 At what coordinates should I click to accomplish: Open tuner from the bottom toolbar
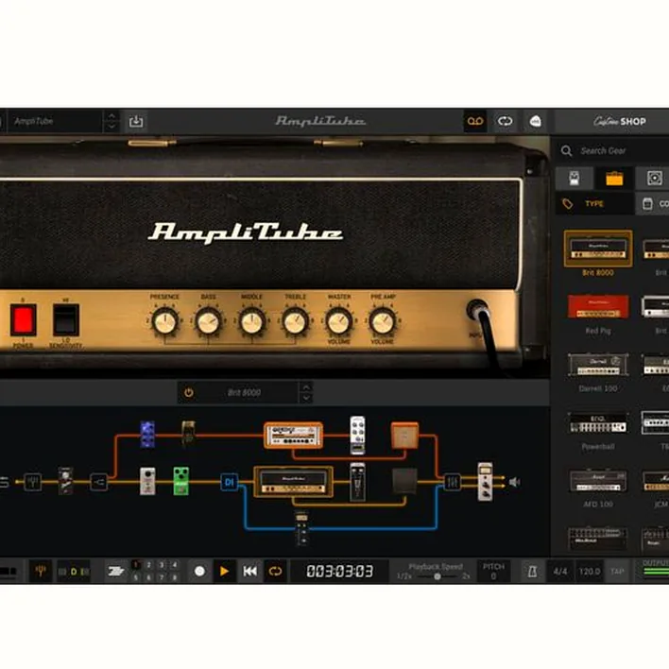coord(41,571)
